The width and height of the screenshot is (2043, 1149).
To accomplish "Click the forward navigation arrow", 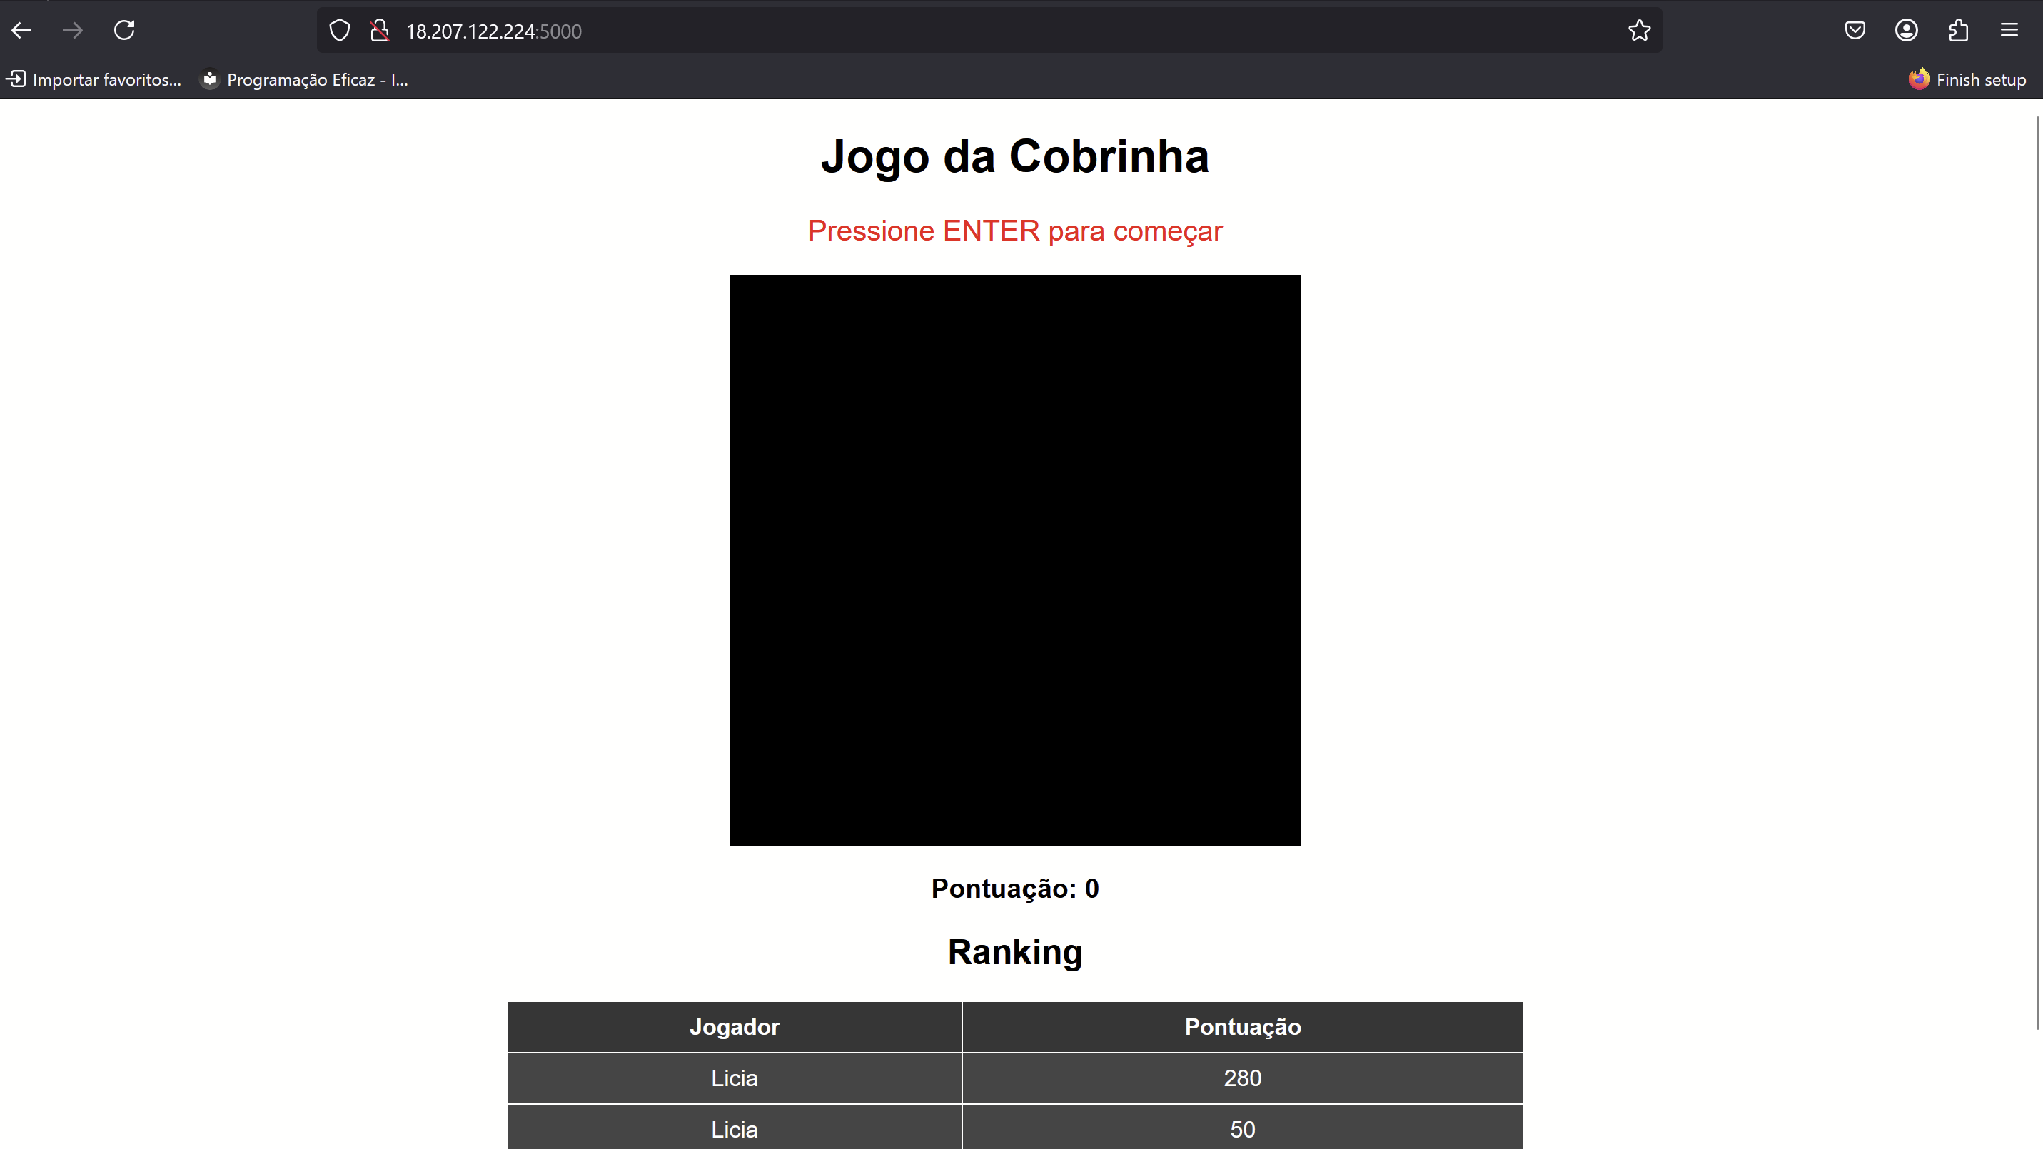I will (73, 31).
